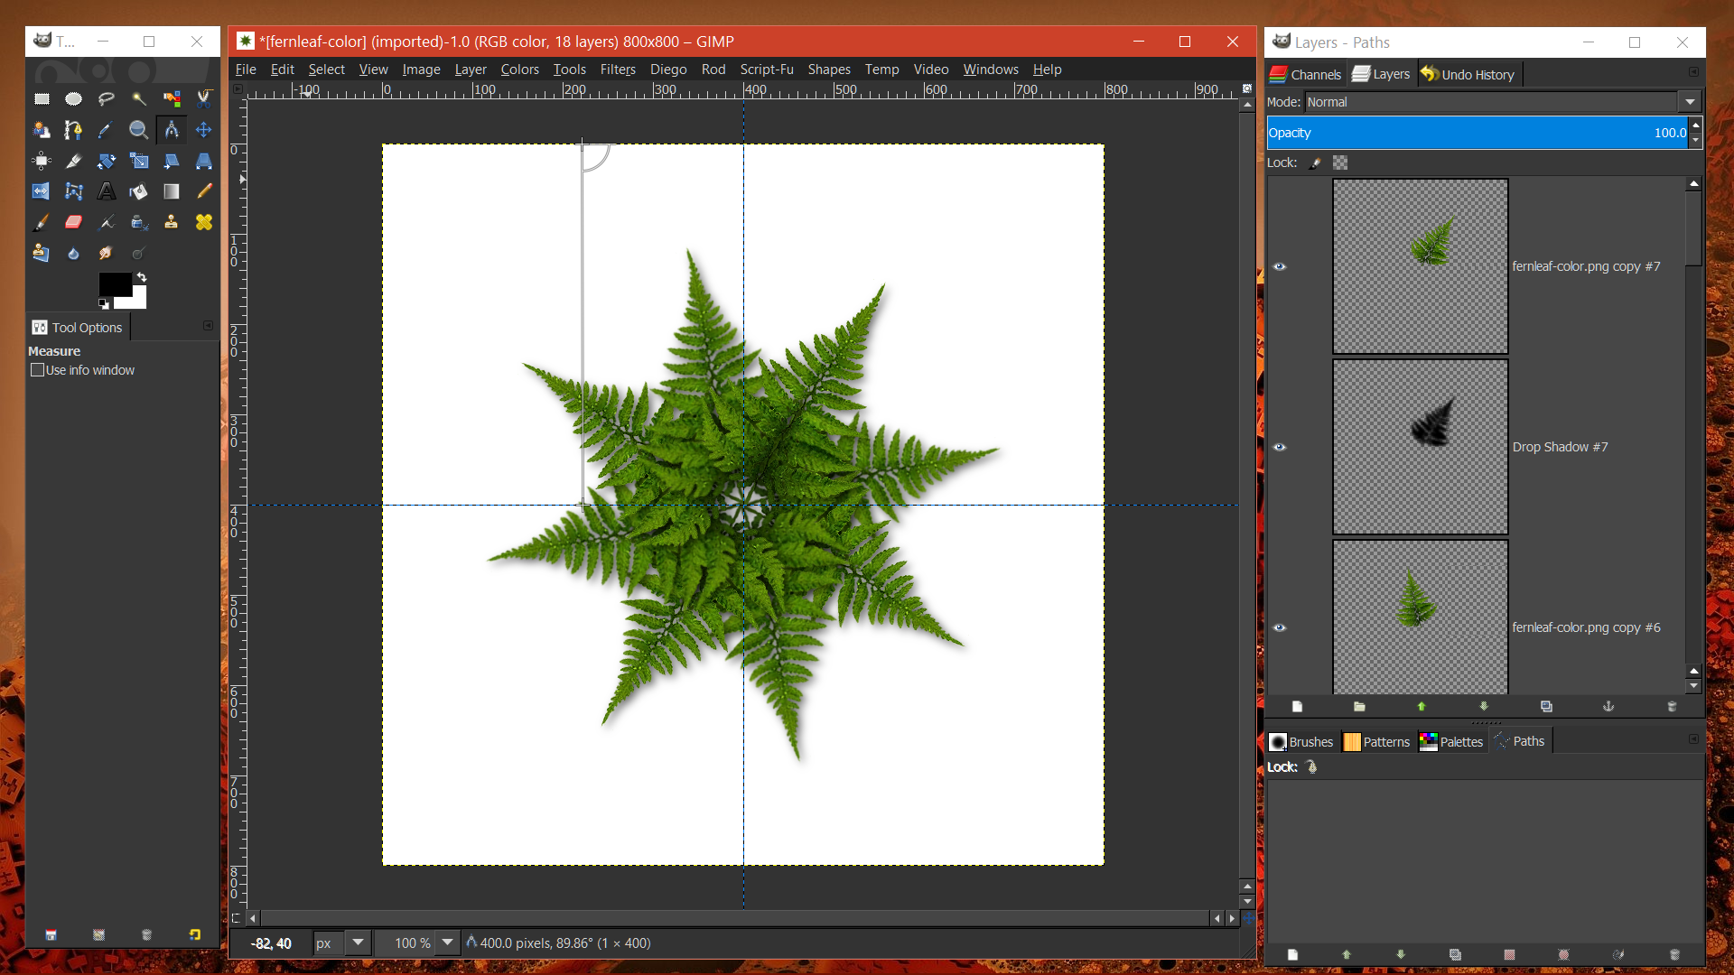1734x975 pixels.
Task: Hide the Drop Shadow #7 layer
Action: point(1280,447)
